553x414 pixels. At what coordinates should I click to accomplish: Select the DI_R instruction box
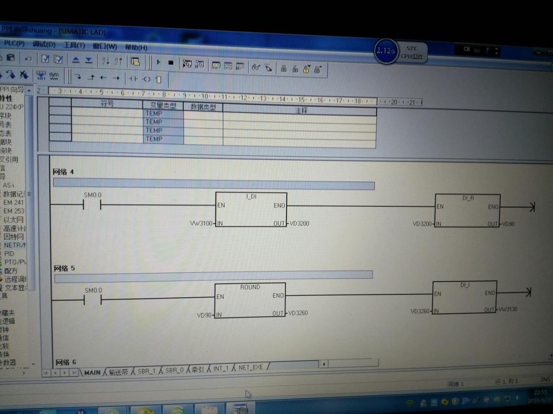tap(467, 210)
